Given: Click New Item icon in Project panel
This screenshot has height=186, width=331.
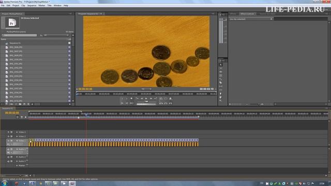Looking at the screenshot, I should (24, 104).
